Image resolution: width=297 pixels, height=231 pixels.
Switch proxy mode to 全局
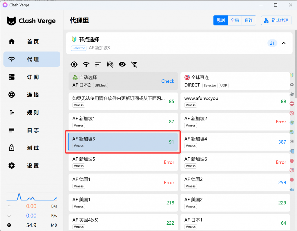235,20
